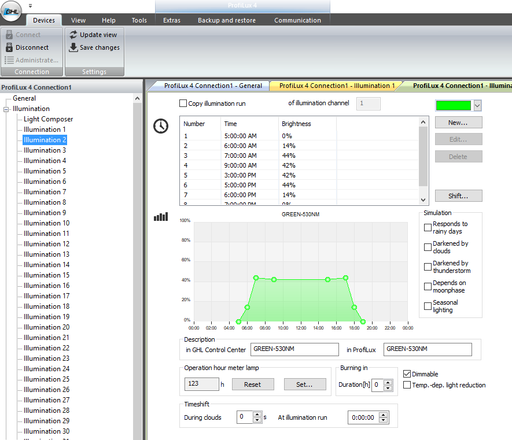Select Illumination 20 in the tree
The height and width of the screenshot is (440, 512).
point(46,327)
